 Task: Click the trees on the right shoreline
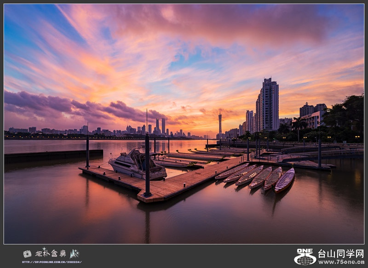(345, 120)
